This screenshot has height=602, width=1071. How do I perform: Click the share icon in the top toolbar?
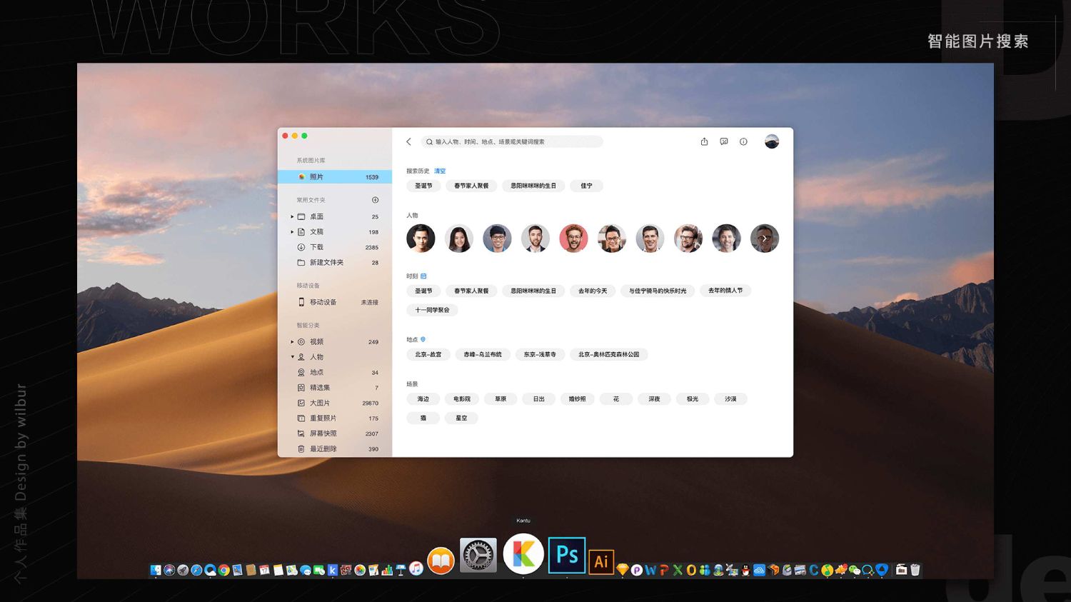[704, 142]
